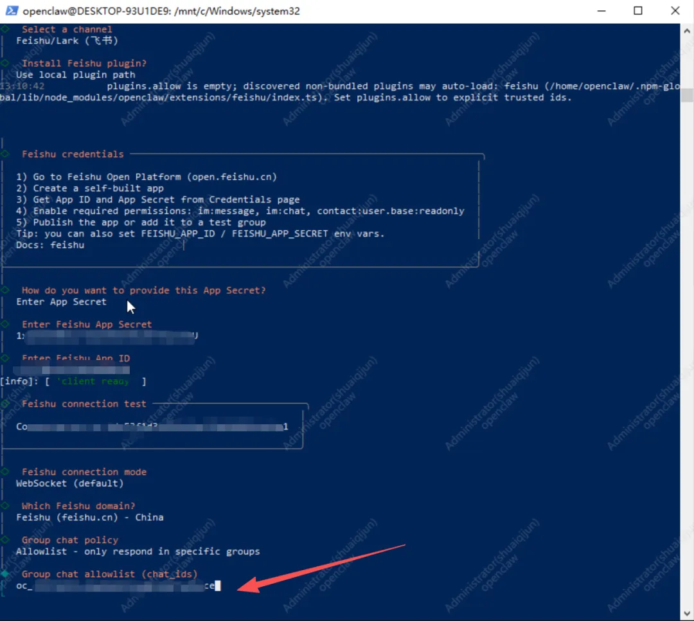Close the terminal window
The image size is (694, 621).
[675, 11]
